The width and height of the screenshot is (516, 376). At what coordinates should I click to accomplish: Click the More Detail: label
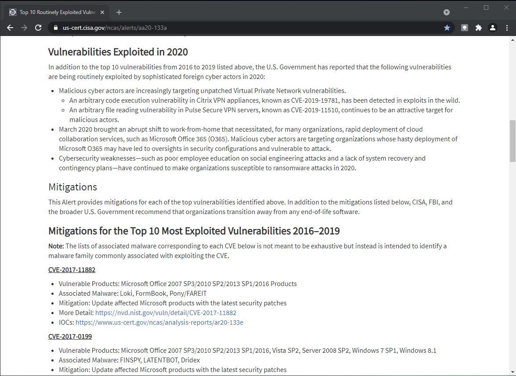(x=76, y=312)
